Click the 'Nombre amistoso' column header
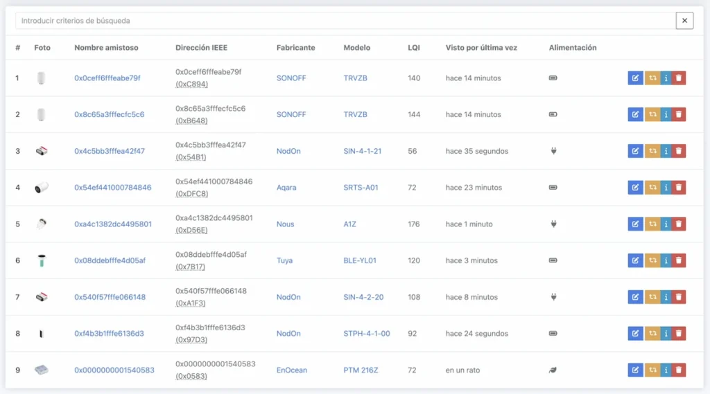The image size is (710, 394). [106, 48]
